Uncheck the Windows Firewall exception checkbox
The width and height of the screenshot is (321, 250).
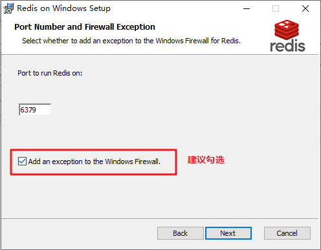[x=22, y=161]
